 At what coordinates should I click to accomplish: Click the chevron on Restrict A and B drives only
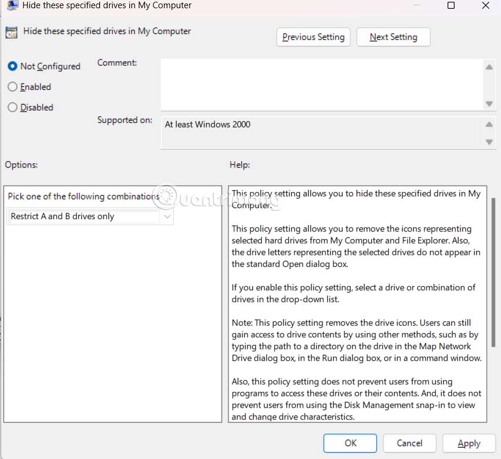(168, 217)
